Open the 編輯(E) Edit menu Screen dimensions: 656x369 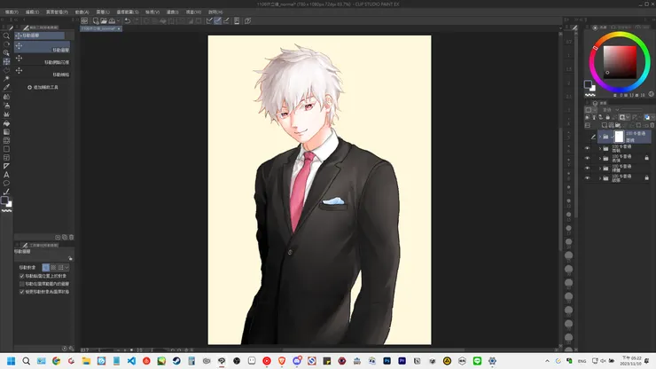pos(32,12)
